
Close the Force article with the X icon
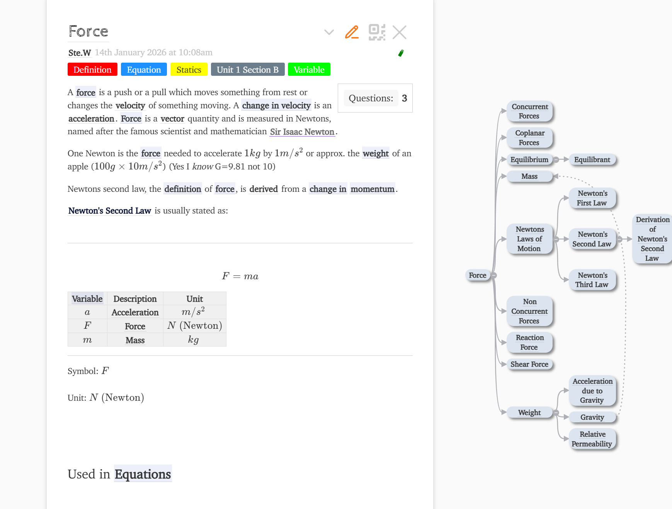coord(399,32)
